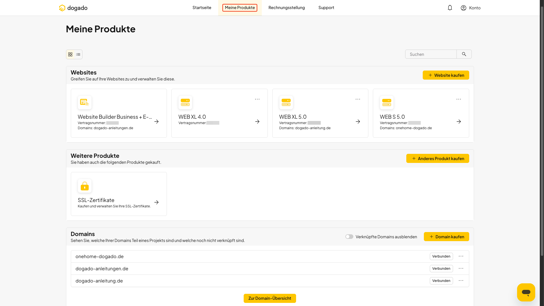The height and width of the screenshot is (306, 544).
Task: Click Domain kaufen button
Action: point(447,237)
